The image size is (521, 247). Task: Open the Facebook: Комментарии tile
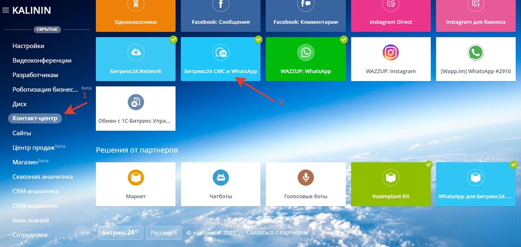(x=306, y=16)
